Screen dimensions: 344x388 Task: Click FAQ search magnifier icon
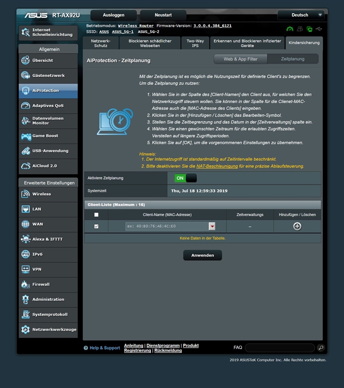[321, 347]
